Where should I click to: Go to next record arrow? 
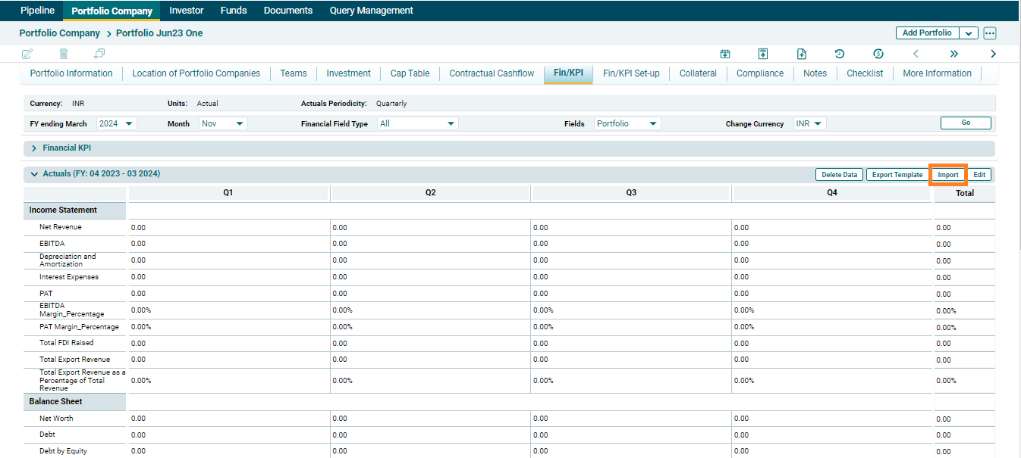993,54
